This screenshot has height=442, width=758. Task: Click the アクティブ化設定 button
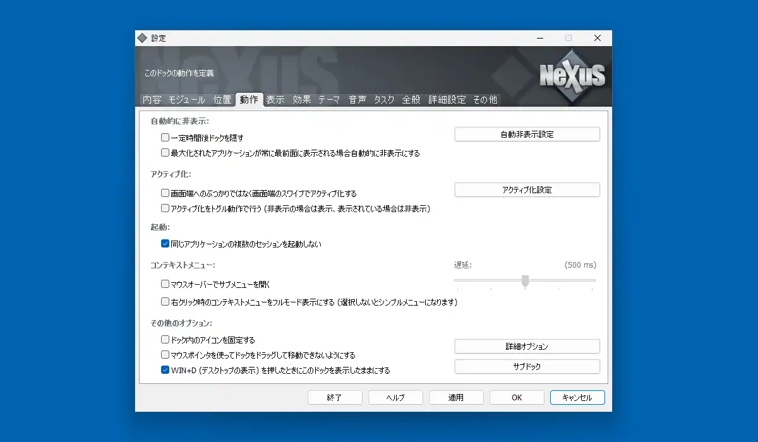527,190
